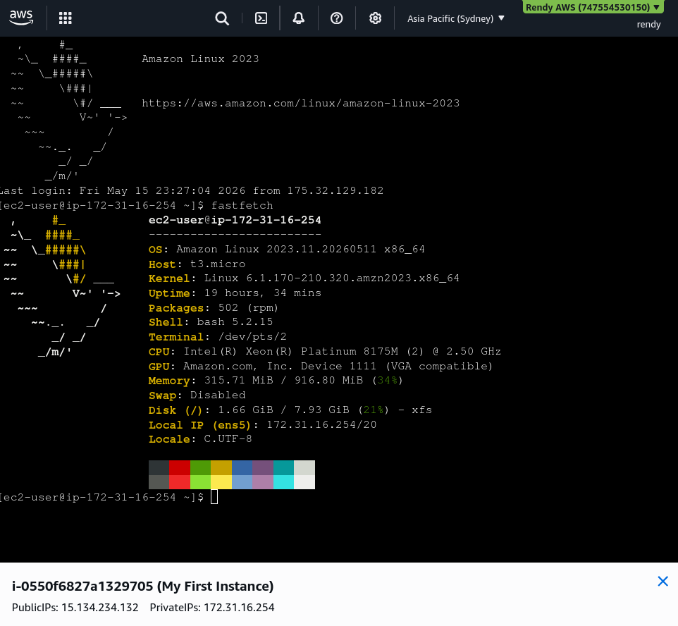678x626 pixels.
Task: Click the Disk (/) usage line
Action: pos(290,410)
